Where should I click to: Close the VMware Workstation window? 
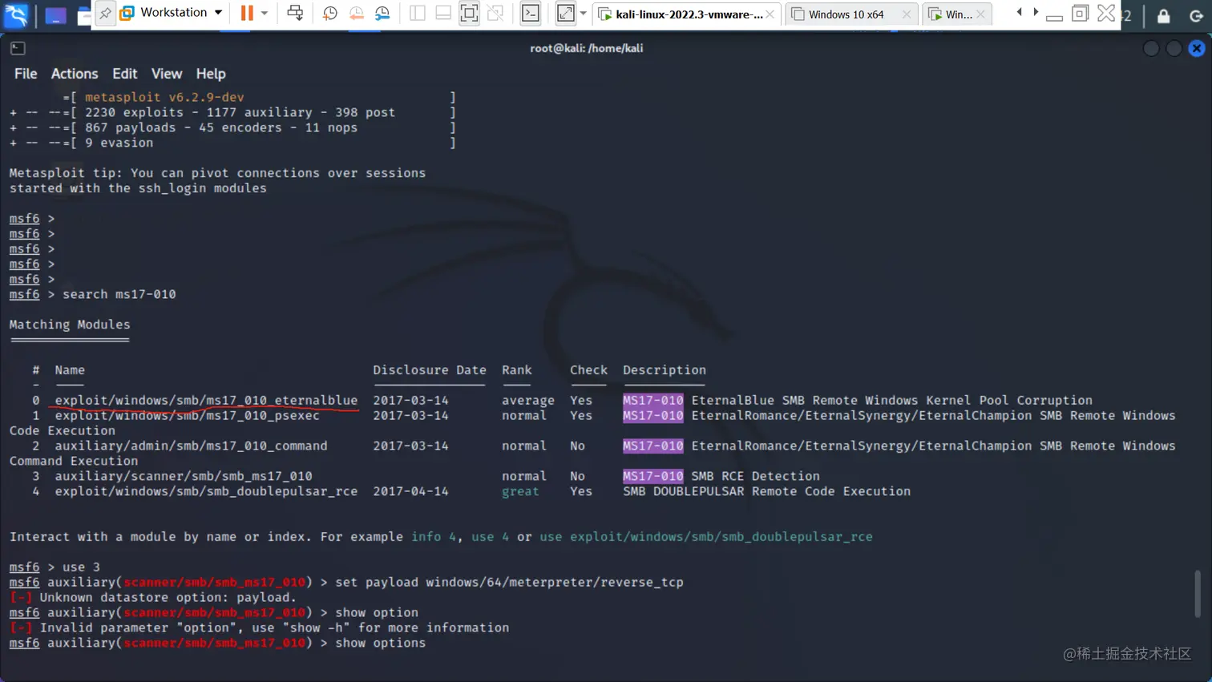tap(1106, 13)
